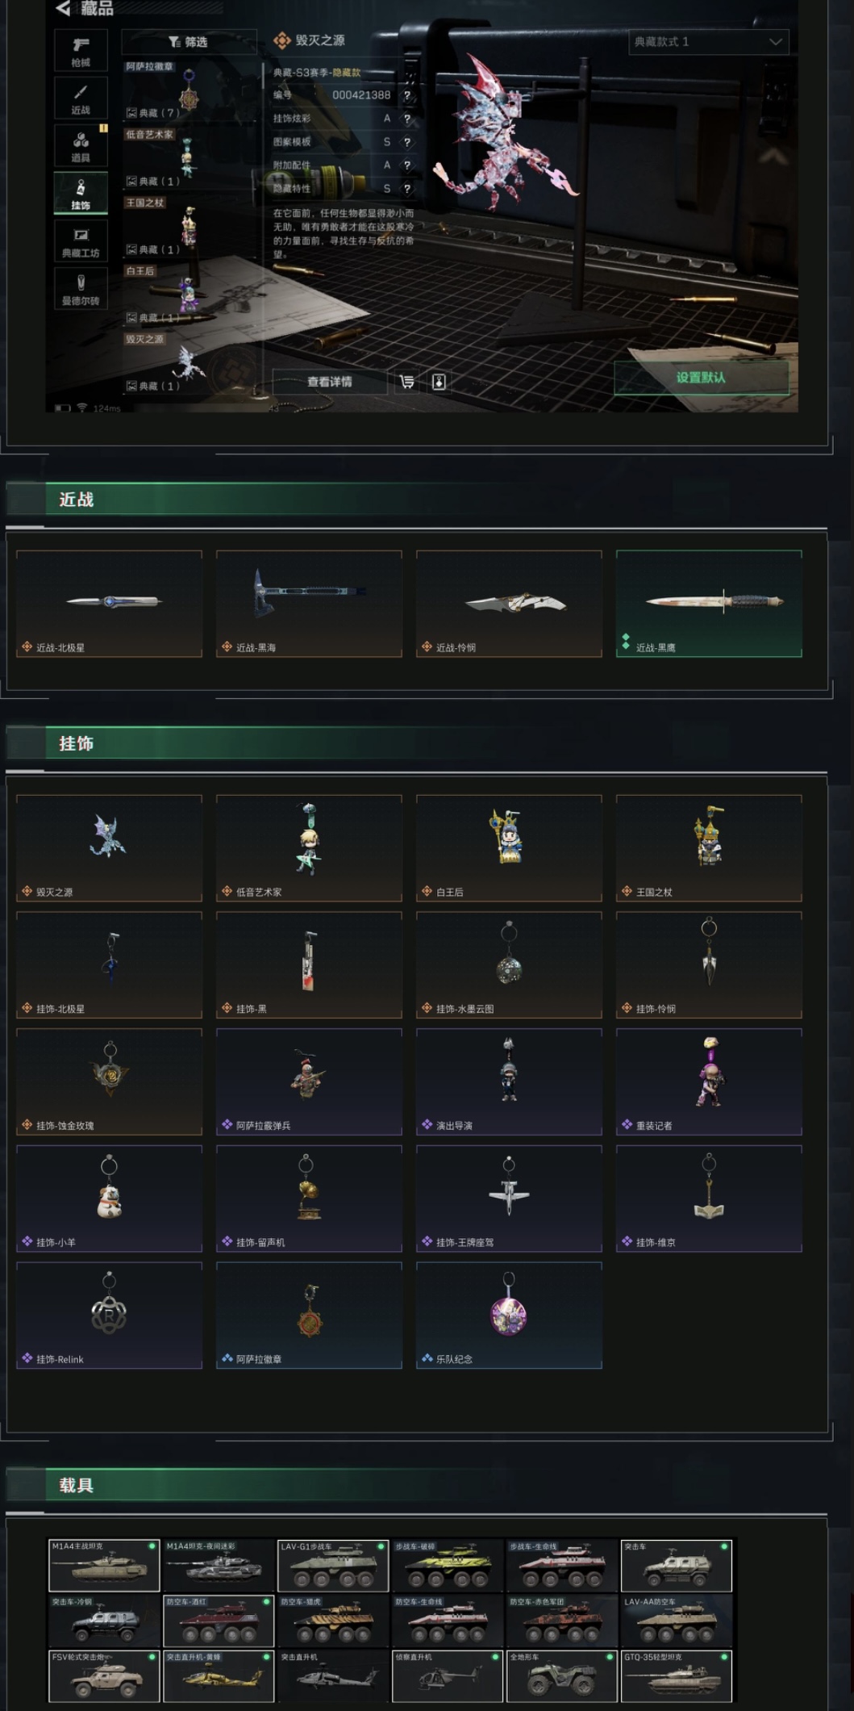Click the help icon beside 隐藏特性
The width and height of the screenshot is (854, 1711).
point(407,189)
